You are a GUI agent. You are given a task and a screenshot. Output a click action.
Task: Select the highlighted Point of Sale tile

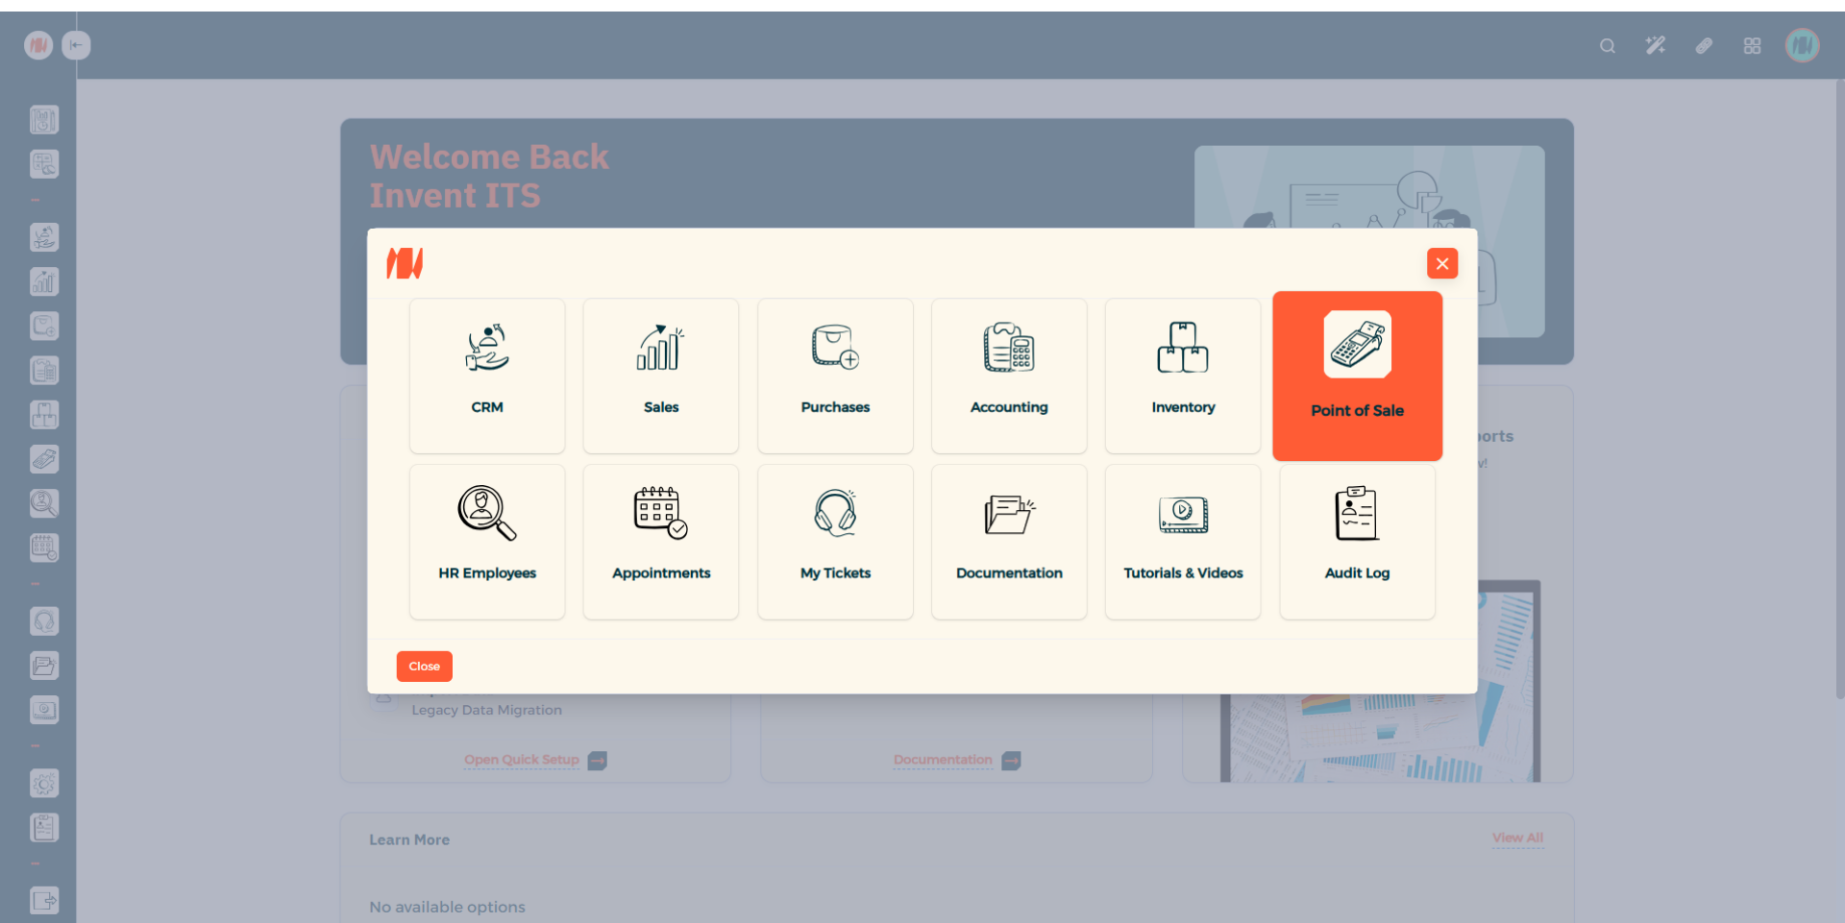(x=1357, y=376)
